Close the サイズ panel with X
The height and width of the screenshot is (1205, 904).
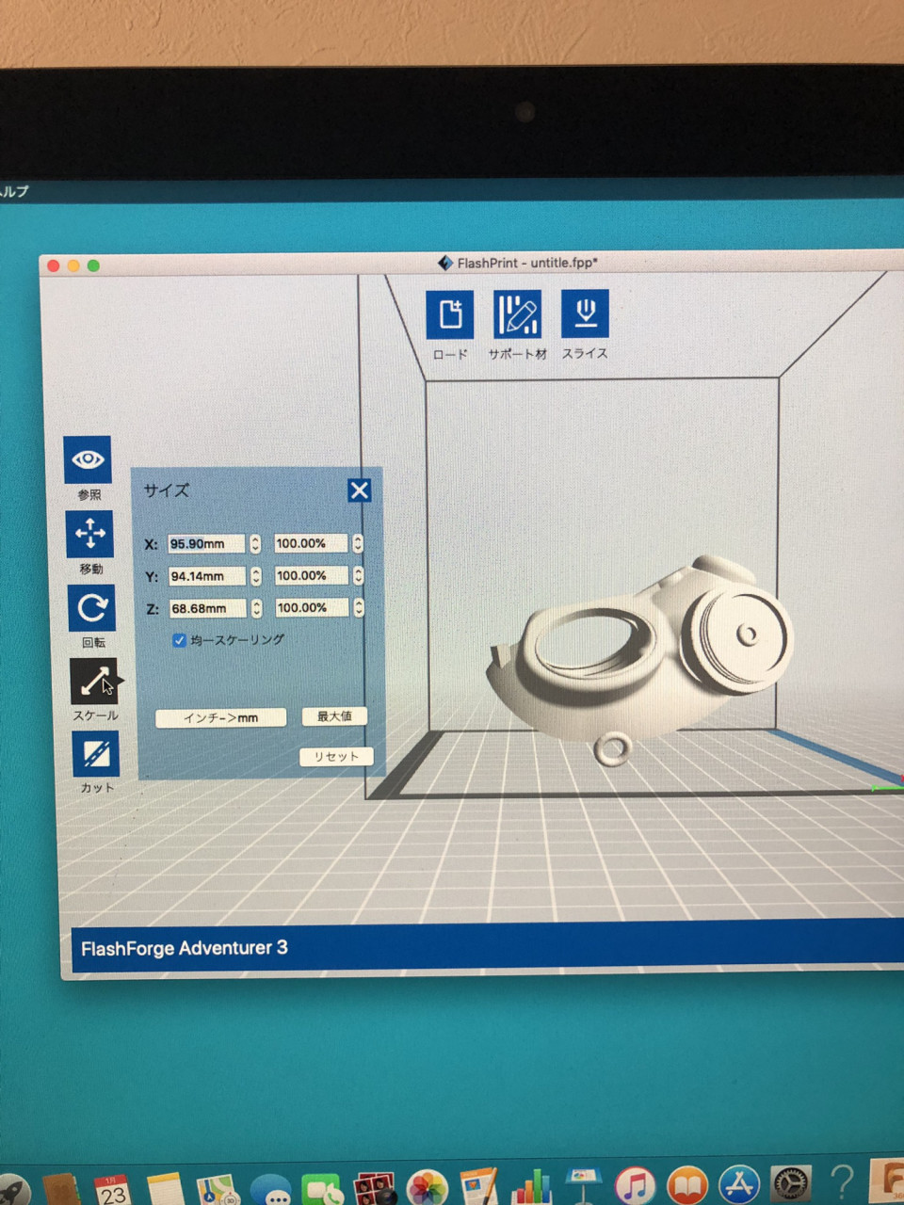[x=359, y=490]
